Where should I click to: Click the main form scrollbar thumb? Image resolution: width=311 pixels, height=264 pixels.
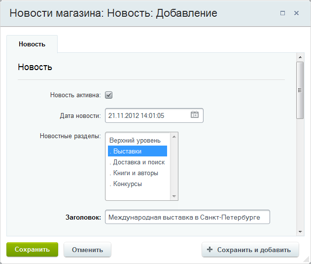pos(300,90)
